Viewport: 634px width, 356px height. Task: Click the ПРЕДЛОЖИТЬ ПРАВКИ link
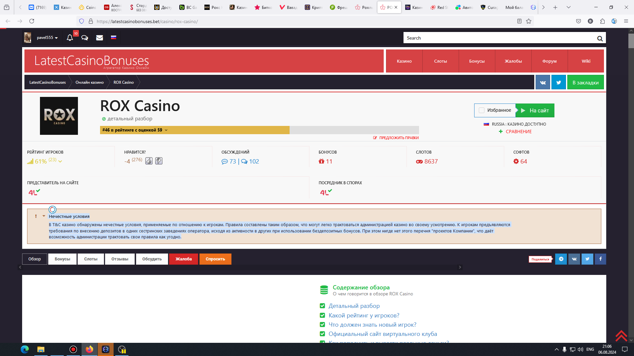point(399,138)
